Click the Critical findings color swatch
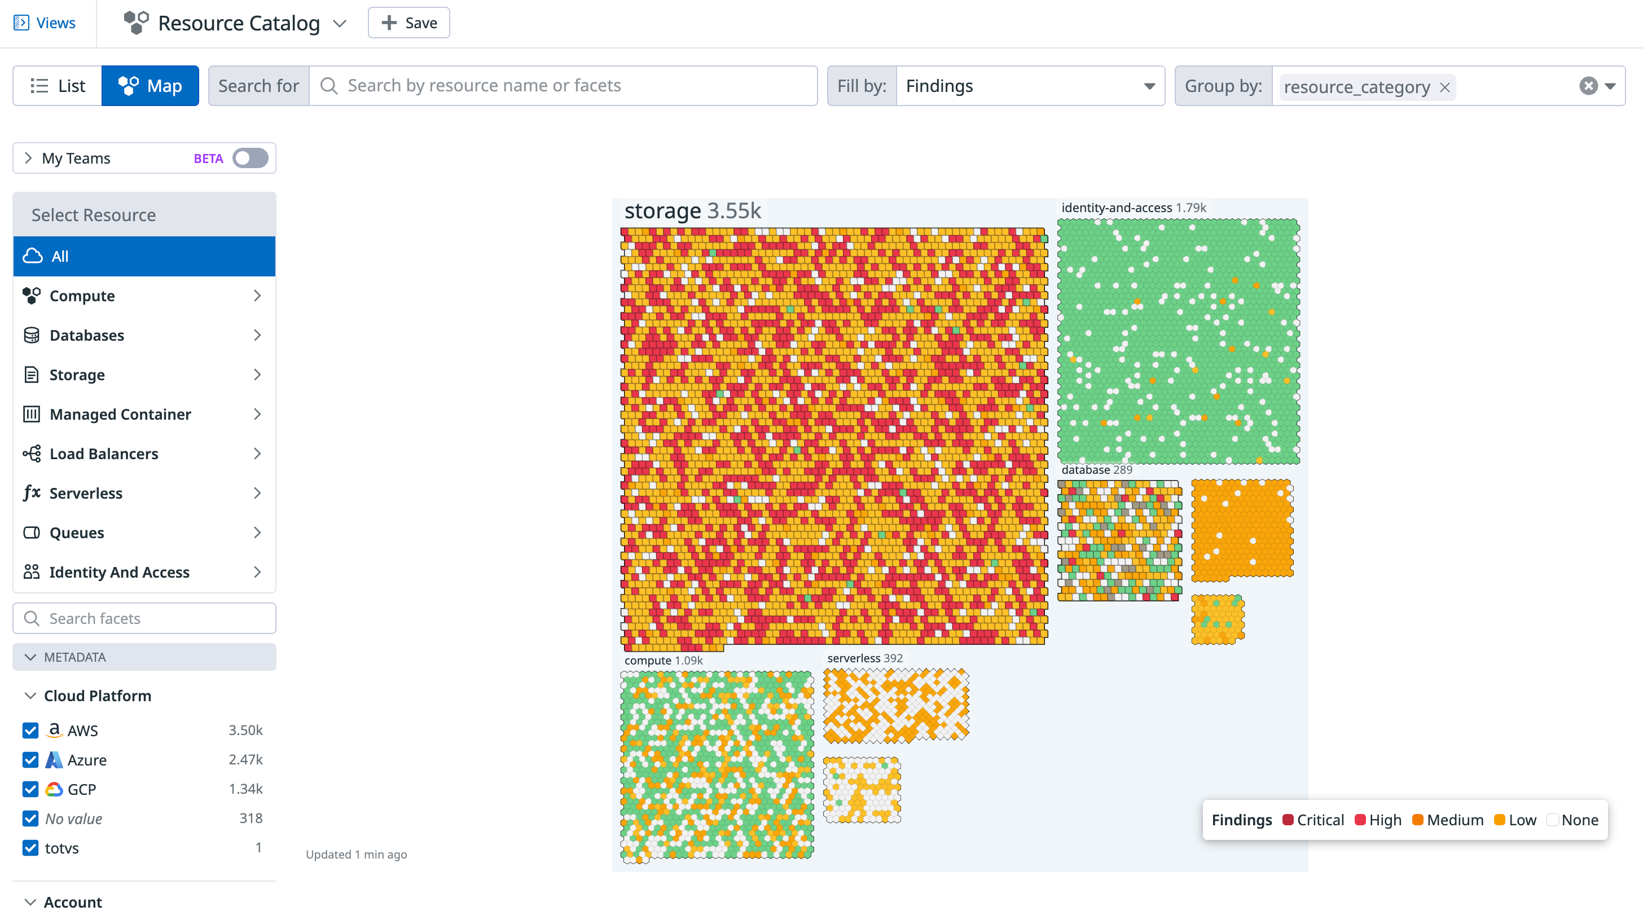 [1288, 820]
